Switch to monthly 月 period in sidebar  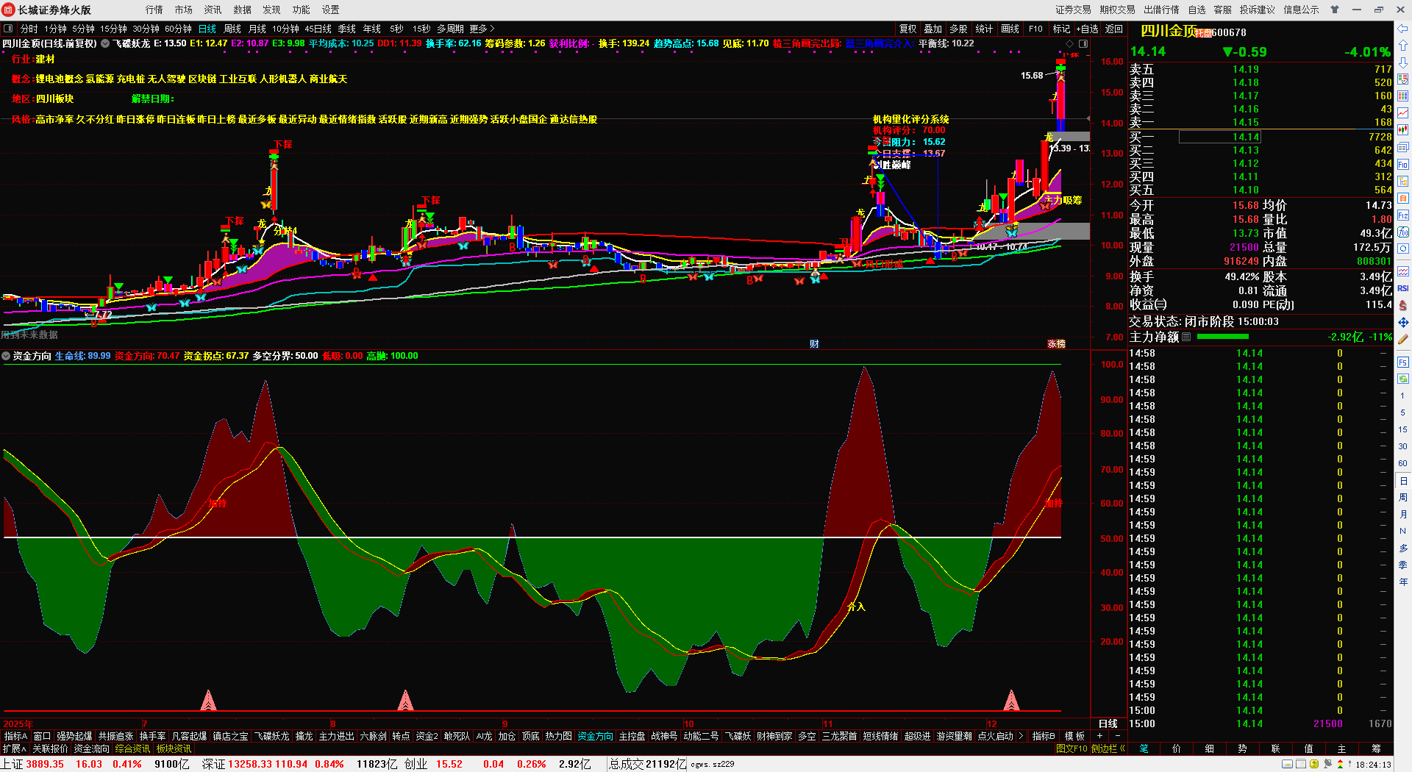(1402, 515)
